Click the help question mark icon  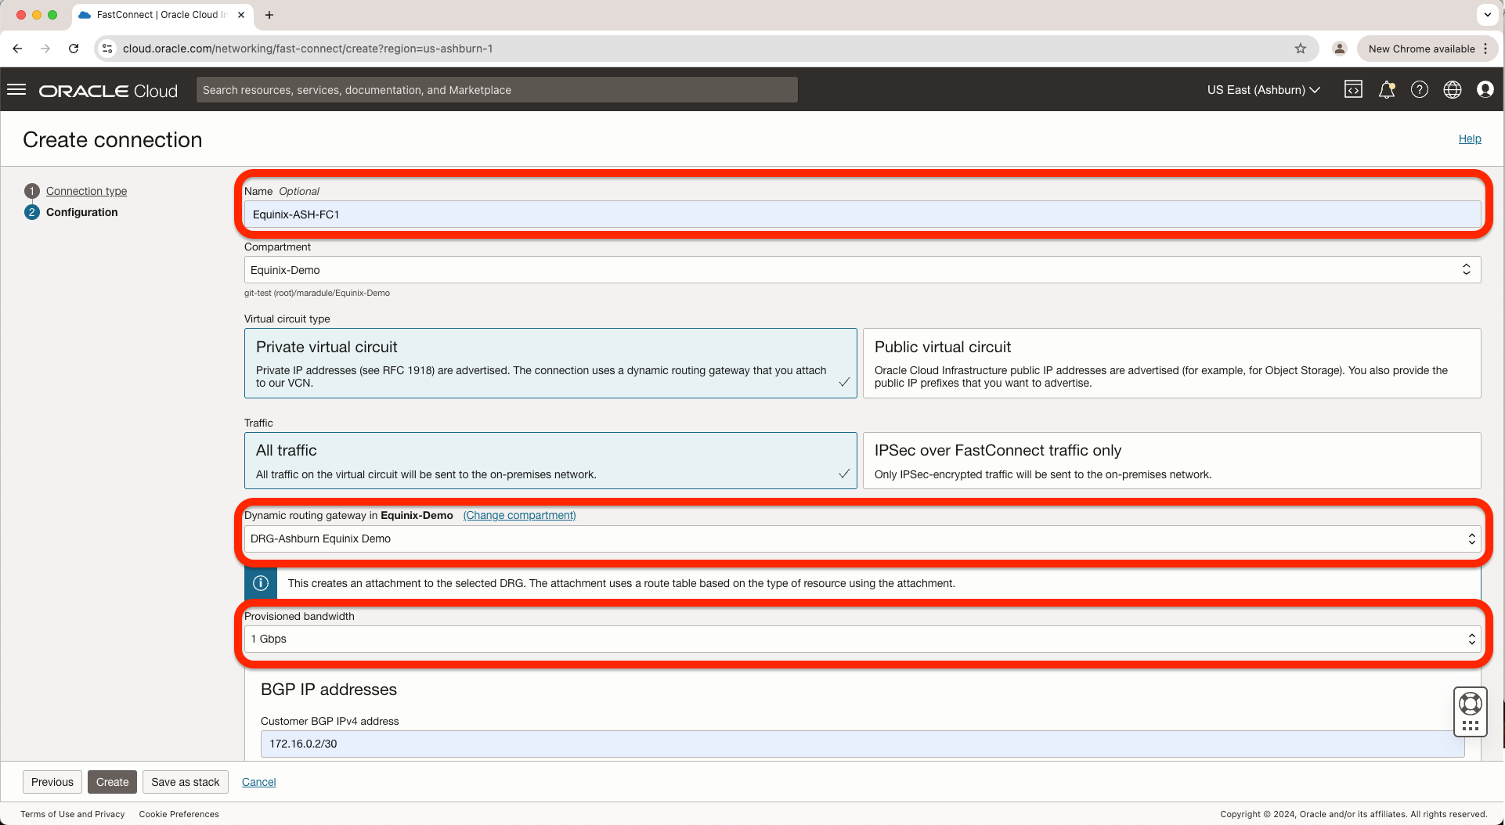pyautogui.click(x=1419, y=90)
